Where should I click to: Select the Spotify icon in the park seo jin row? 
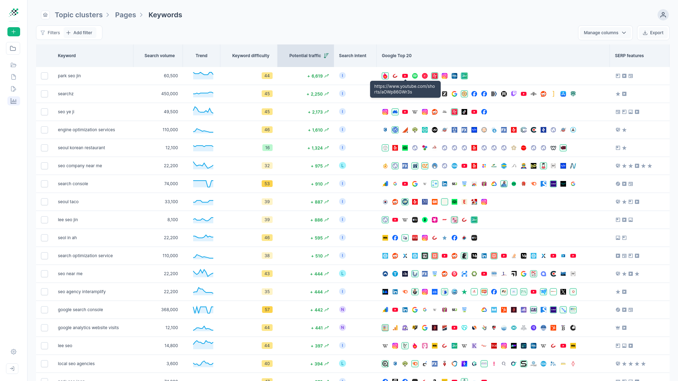(415, 76)
